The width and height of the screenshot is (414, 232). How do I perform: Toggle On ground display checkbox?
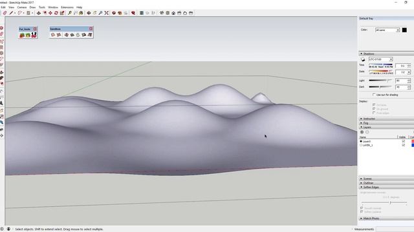(x=374, y=109)
